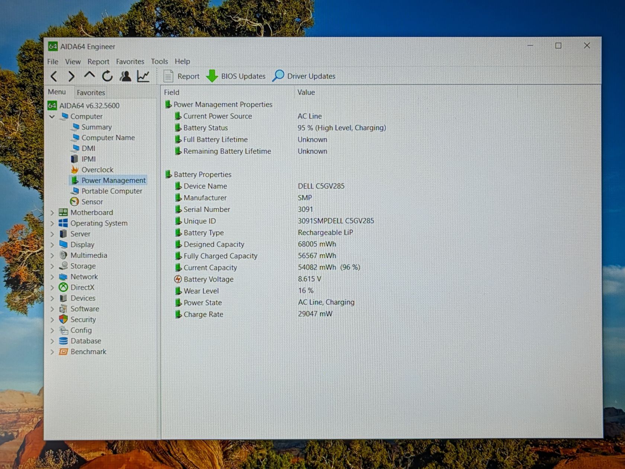Switch to the Menu tab in the sidebar
The height and width of the screenshot is (469, 625).
(57, 92)
